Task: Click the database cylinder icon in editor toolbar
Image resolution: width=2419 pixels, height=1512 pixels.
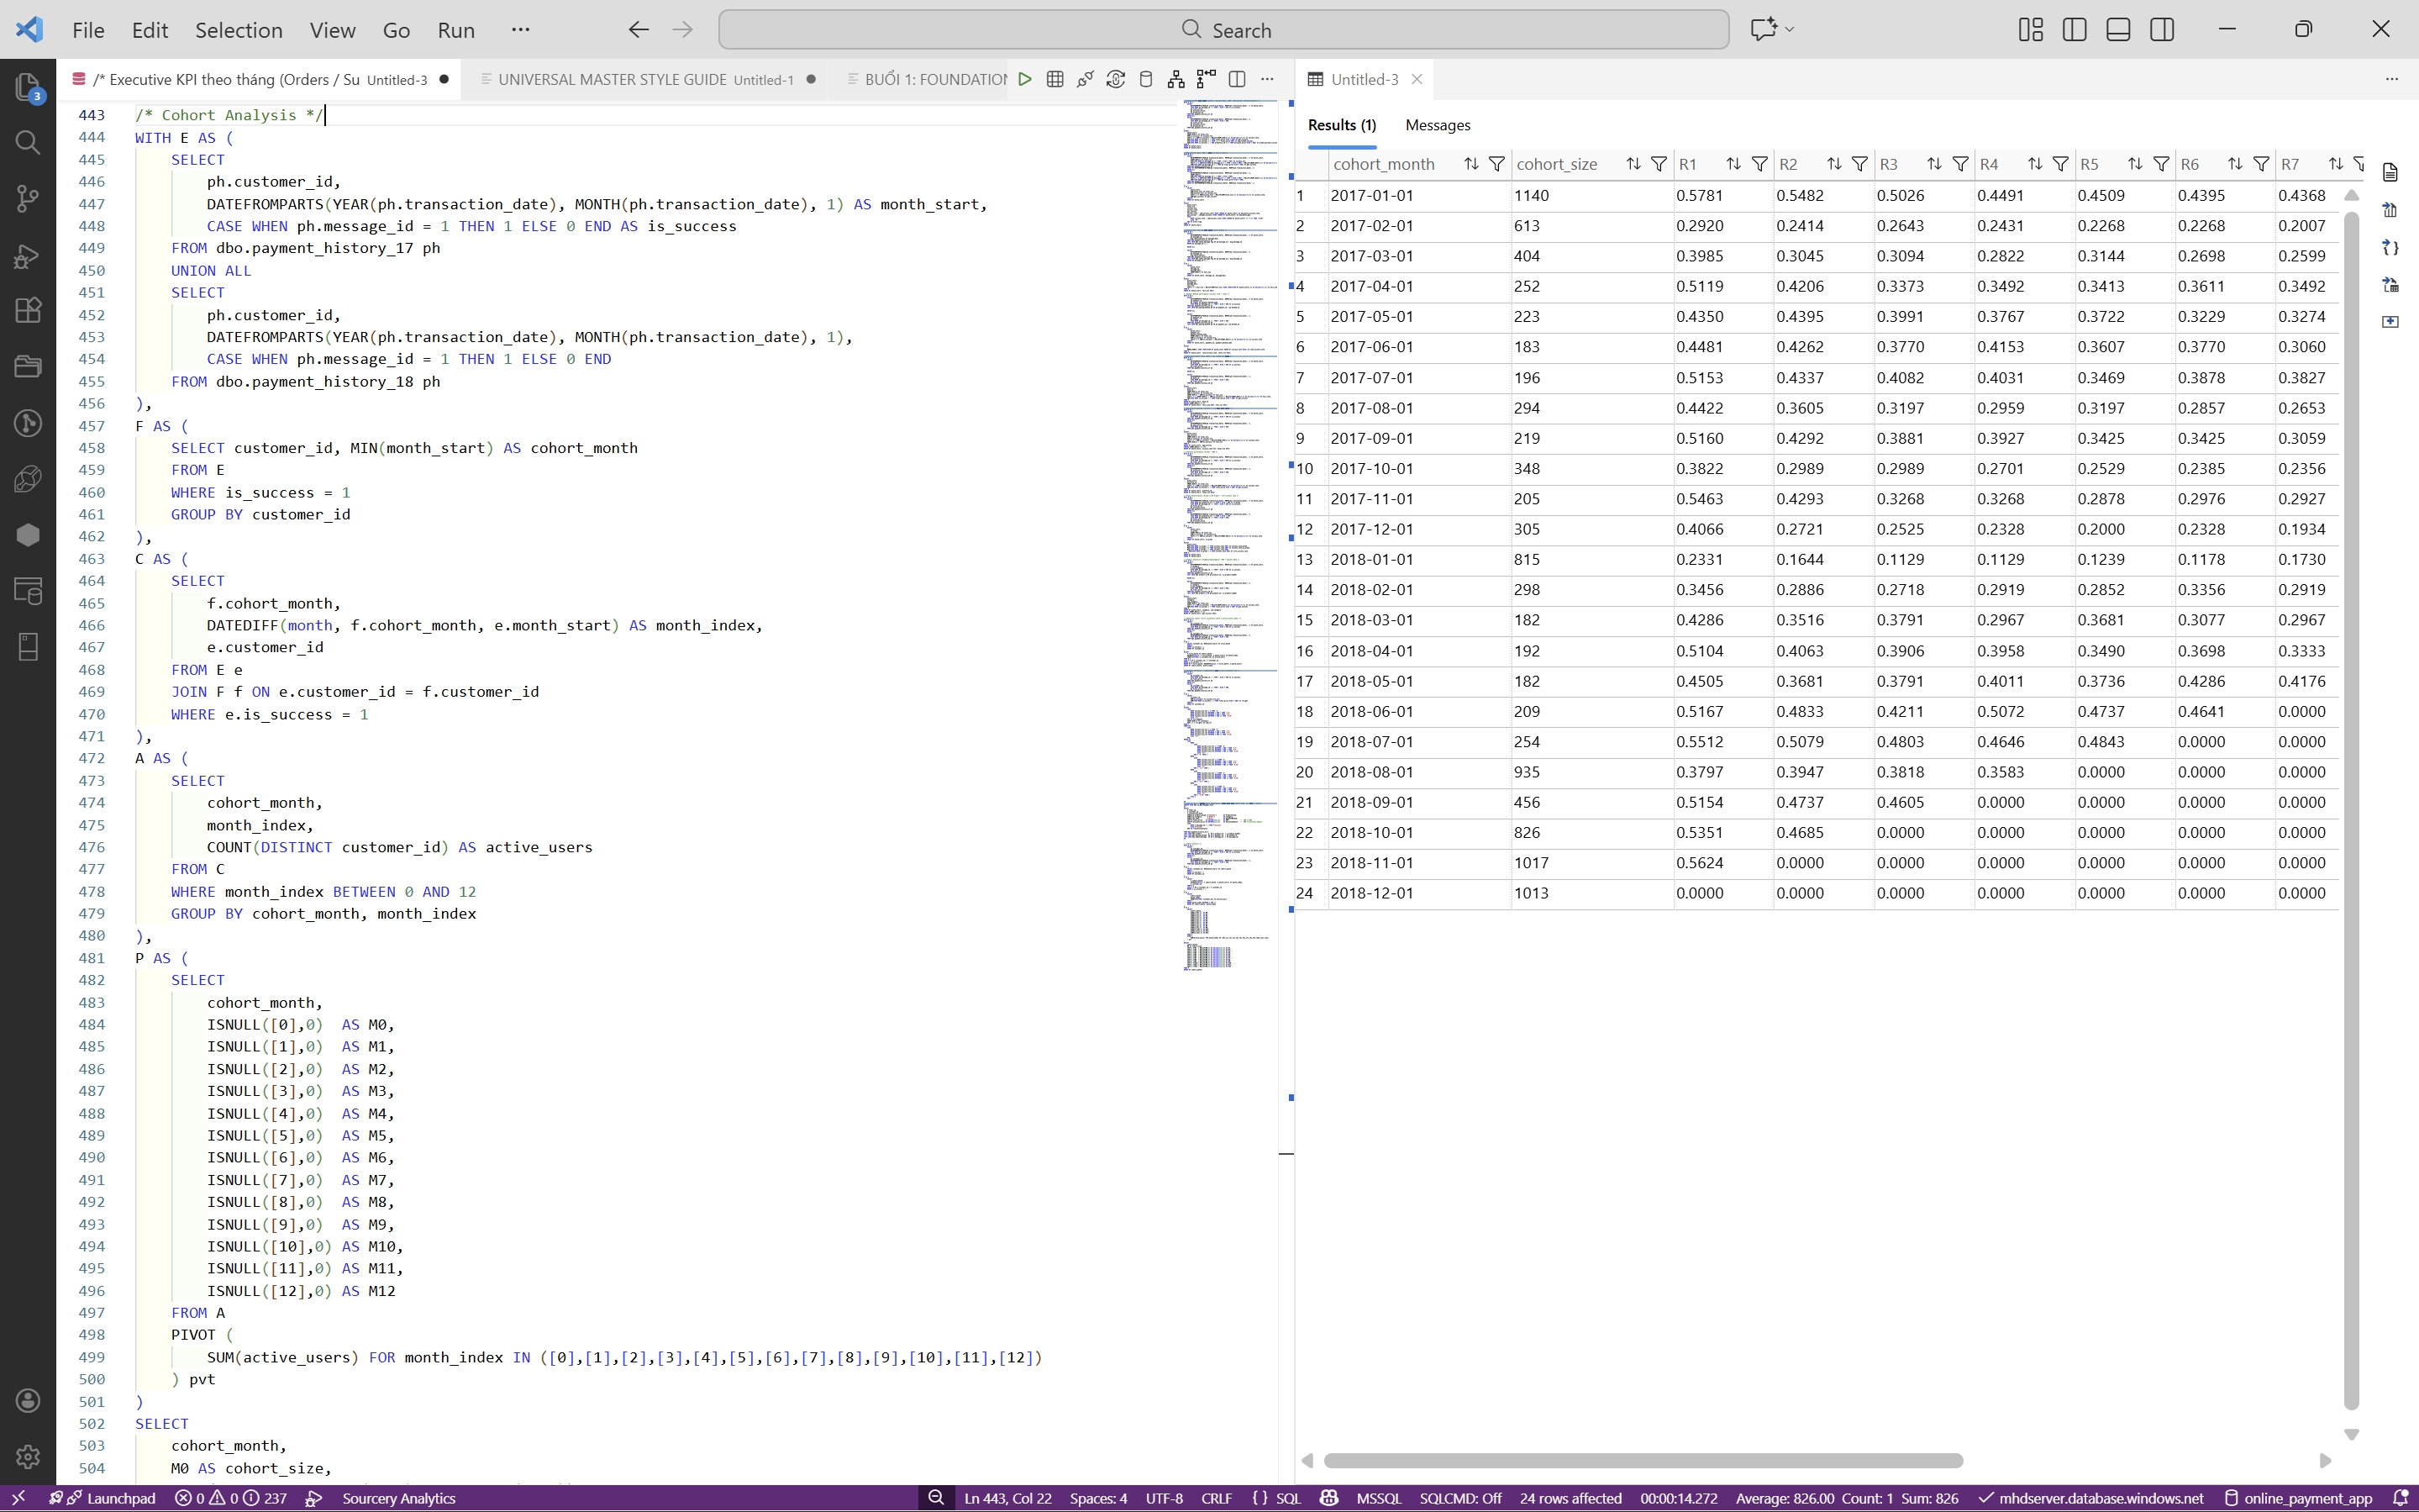Action: pyautogui.click(x=1145, y=79)
